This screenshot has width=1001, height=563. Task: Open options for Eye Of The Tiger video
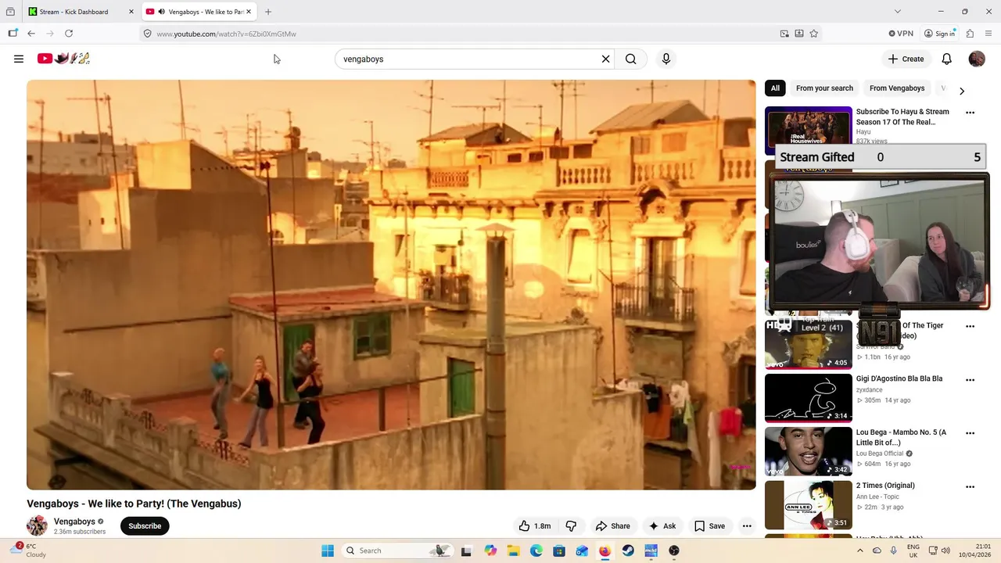click(971, 326)
